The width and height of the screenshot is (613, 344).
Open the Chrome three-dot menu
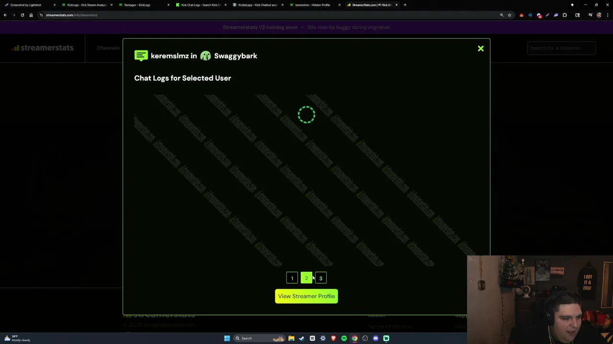[x=608, y=15]
